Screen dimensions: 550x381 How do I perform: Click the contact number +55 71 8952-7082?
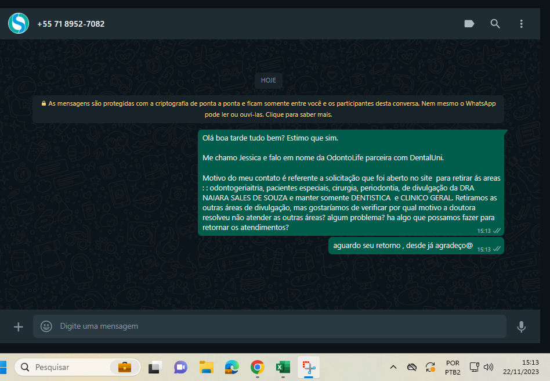[71, 24]
